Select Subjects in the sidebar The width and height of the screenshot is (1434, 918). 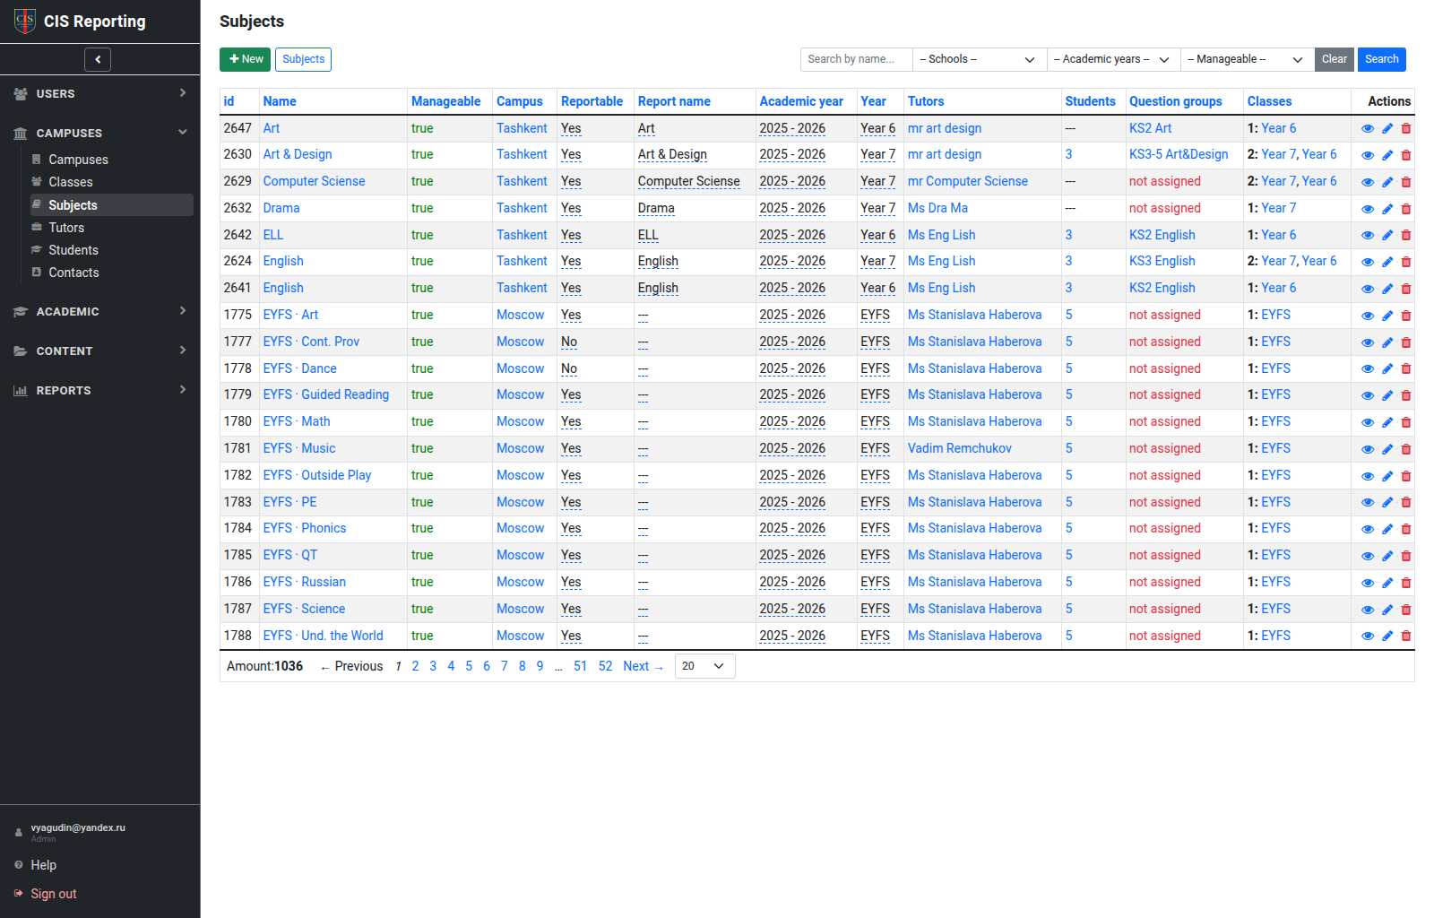point(112,205)
